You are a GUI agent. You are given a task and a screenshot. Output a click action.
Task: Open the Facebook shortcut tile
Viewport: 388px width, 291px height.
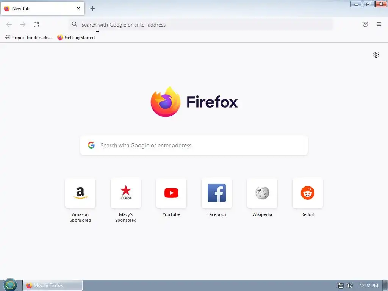[x=217, y=193]
